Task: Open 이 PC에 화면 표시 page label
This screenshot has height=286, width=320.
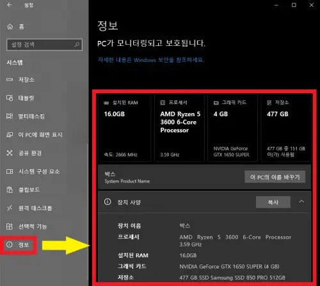Action: point(40,135)
